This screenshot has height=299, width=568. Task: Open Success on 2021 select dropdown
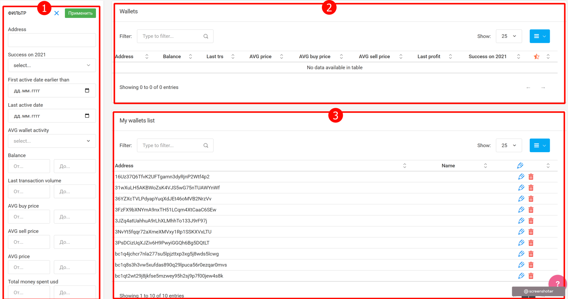tap(52, 65)
